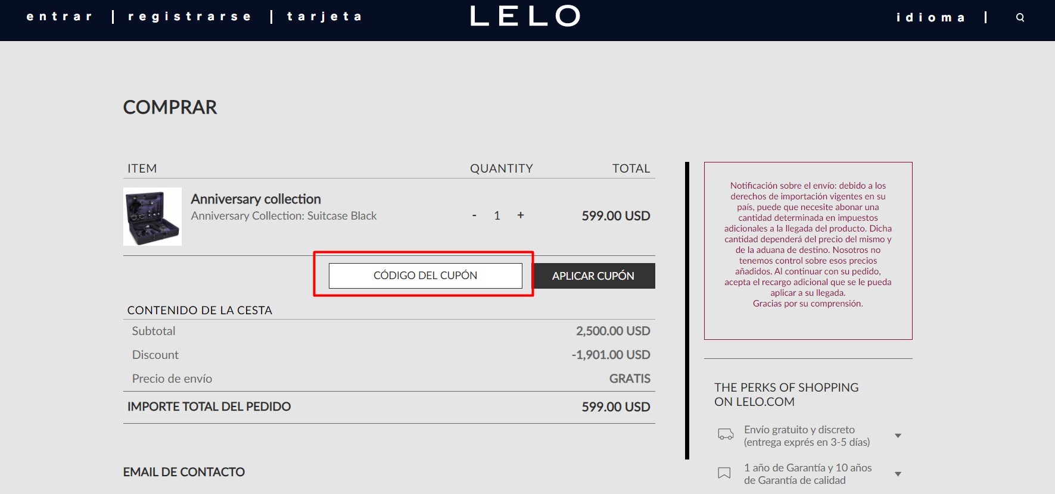The height and width of the screenshot is (494, 1055).
Task: Open the idioma language menu
Action: [930, 18]
